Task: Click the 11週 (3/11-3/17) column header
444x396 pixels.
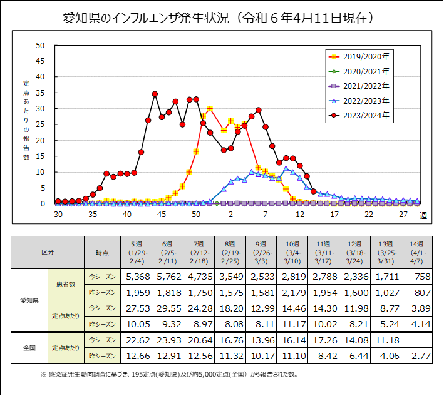Action: pos(323,252)
